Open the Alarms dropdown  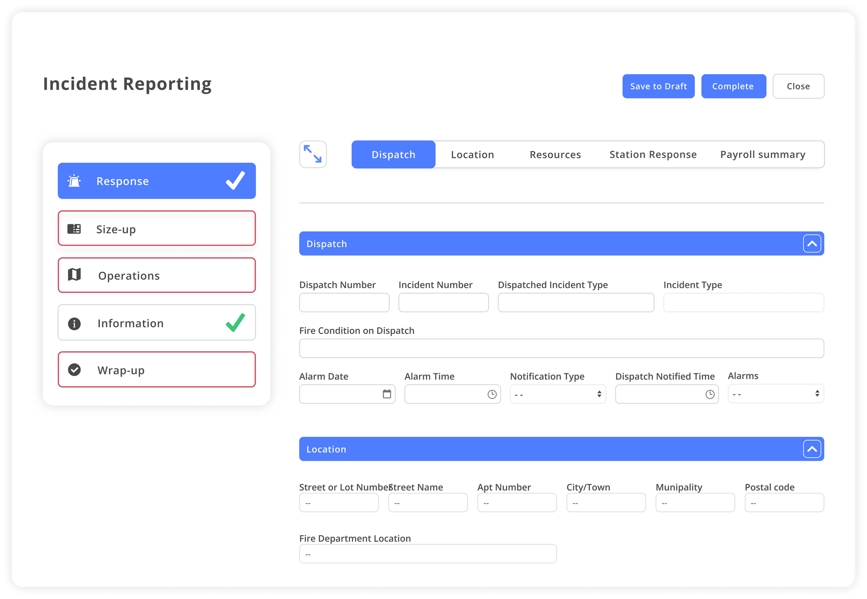[816, 393]
